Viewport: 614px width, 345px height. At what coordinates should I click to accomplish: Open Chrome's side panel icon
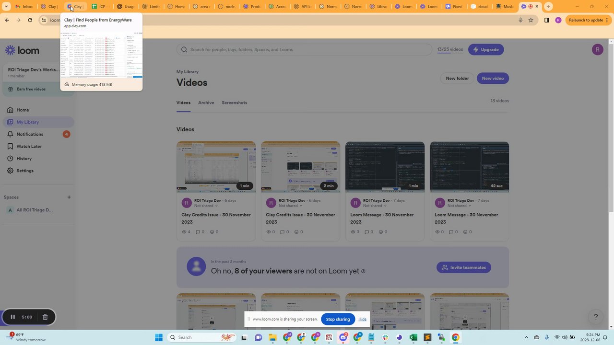547,20
